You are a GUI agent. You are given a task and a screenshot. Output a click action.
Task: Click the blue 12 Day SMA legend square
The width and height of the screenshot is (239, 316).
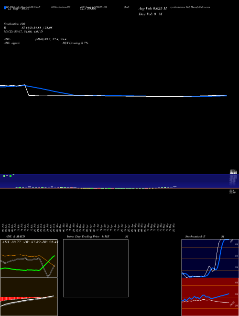pos(5,8)
